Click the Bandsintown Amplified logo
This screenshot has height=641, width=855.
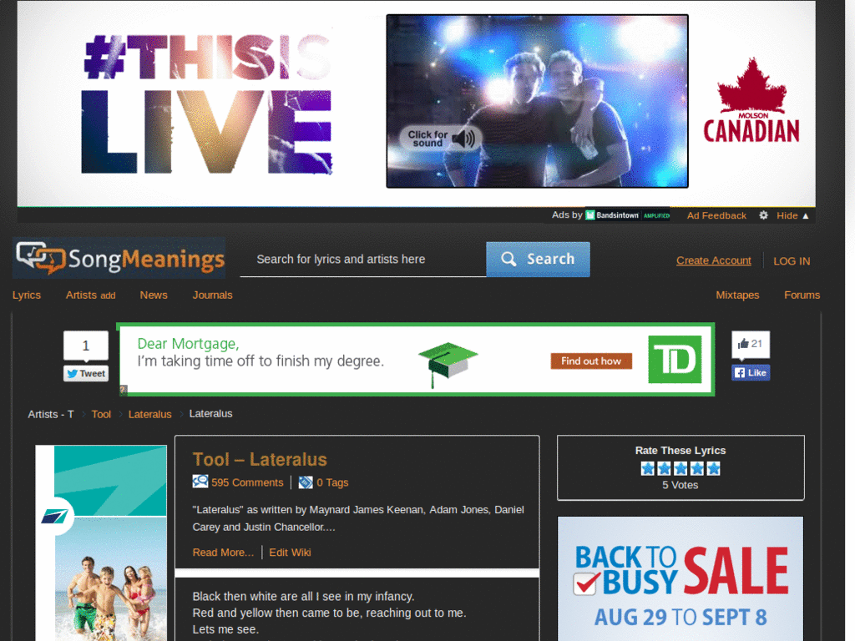point(628,215)
